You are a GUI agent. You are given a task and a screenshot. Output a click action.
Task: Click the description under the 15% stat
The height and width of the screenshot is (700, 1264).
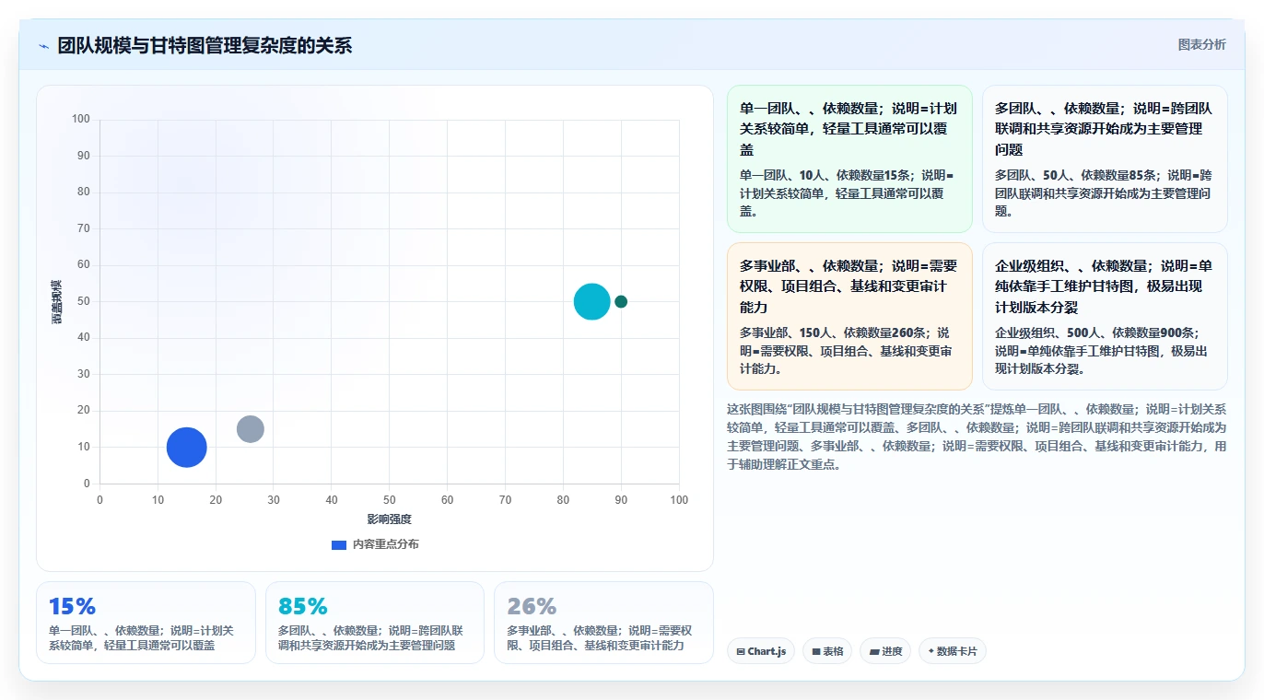(142, 638)
